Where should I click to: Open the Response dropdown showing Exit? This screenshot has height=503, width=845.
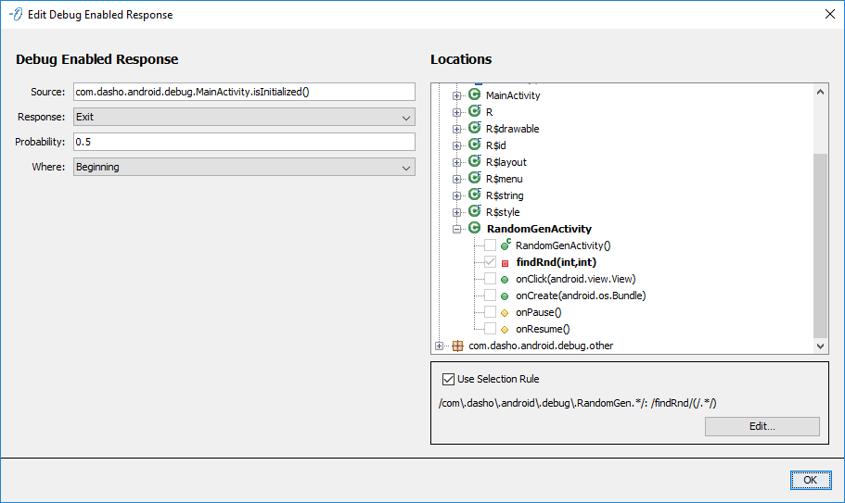[244, 118]
